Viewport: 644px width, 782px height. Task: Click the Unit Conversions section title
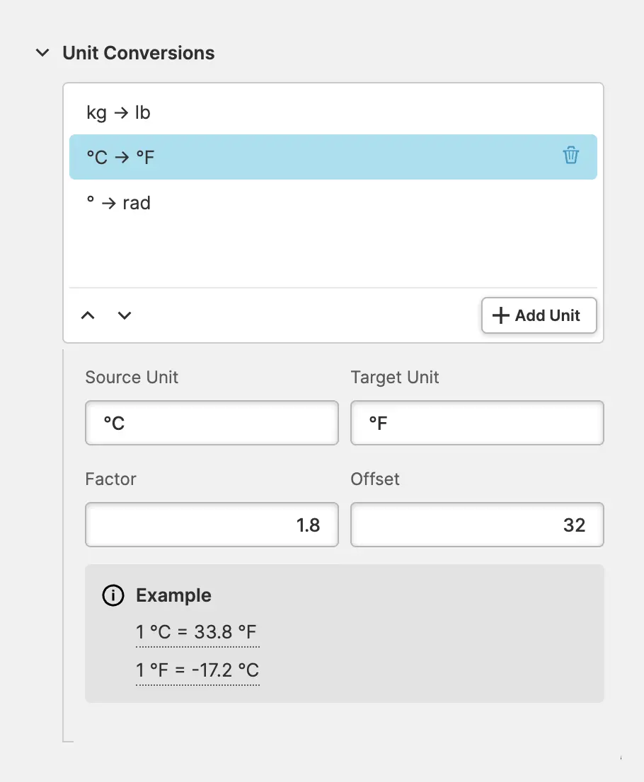tap(139, 53)
